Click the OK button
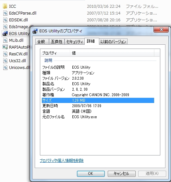Screen dimensions: 171x182 click(91, 174)
